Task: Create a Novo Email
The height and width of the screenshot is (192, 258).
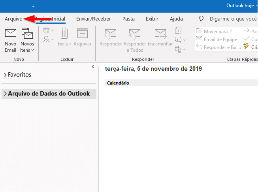Action: click(11, 40)
